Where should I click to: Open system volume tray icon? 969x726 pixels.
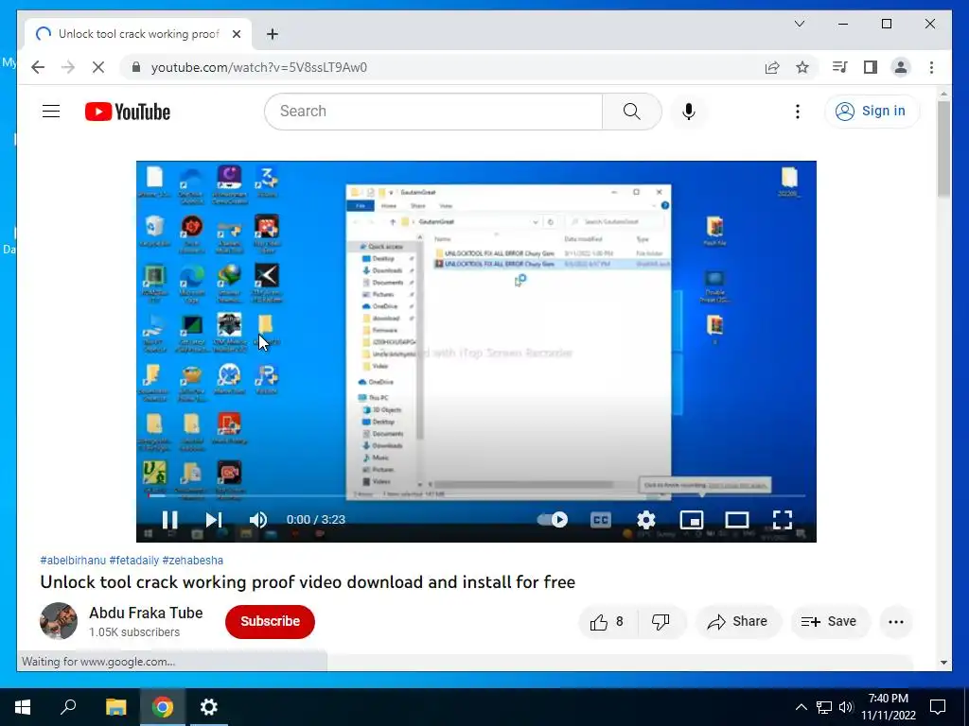pyautogui.click(x=846, y=707)
